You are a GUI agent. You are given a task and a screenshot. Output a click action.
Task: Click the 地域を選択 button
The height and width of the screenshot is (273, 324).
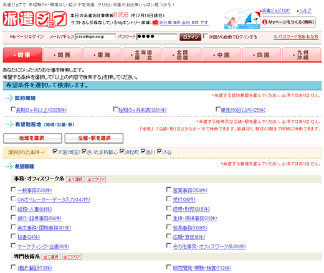tap(32, 138)
